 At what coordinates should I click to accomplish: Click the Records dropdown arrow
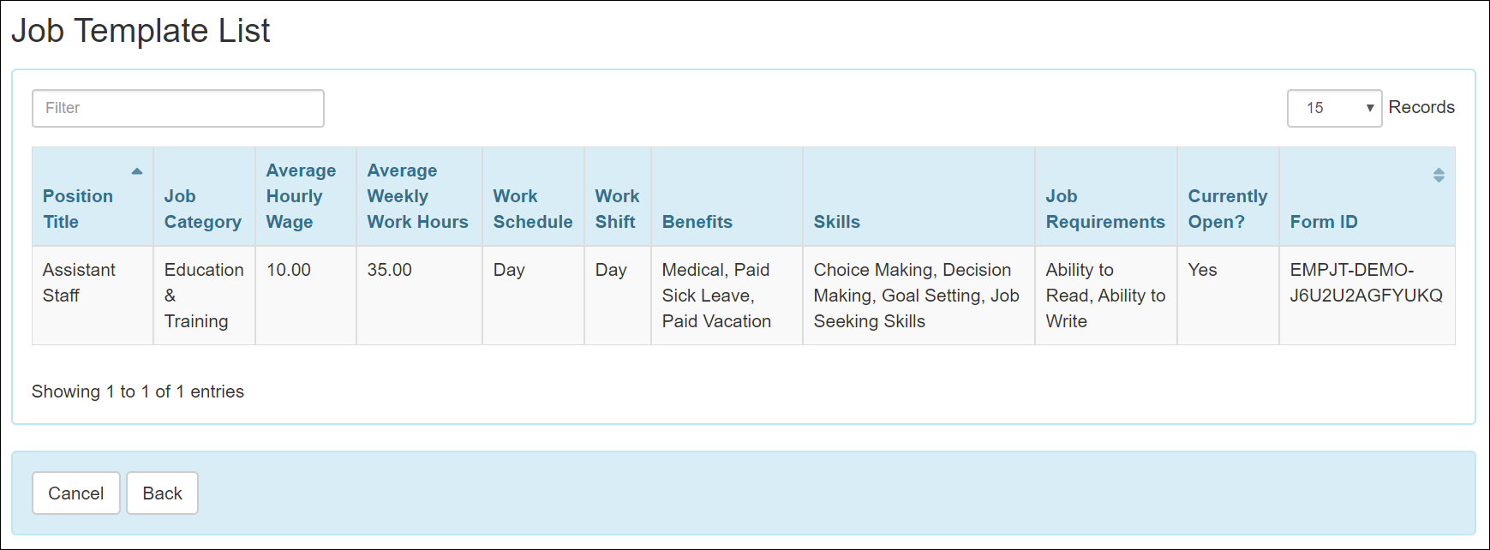[x=1371, y=108]
